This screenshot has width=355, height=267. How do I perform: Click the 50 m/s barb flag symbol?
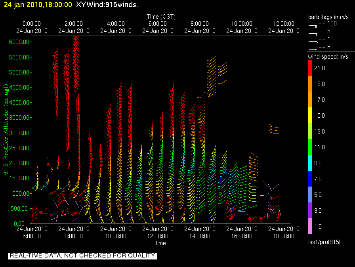313,34
